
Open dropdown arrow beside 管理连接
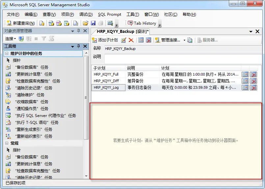pyautogui.click(x=184, y=40)
